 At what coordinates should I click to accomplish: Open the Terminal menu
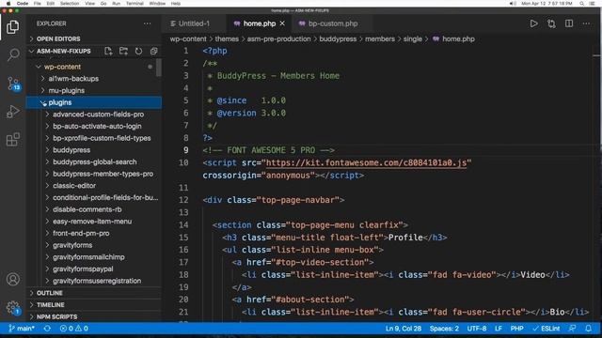[x=135, y=4]
